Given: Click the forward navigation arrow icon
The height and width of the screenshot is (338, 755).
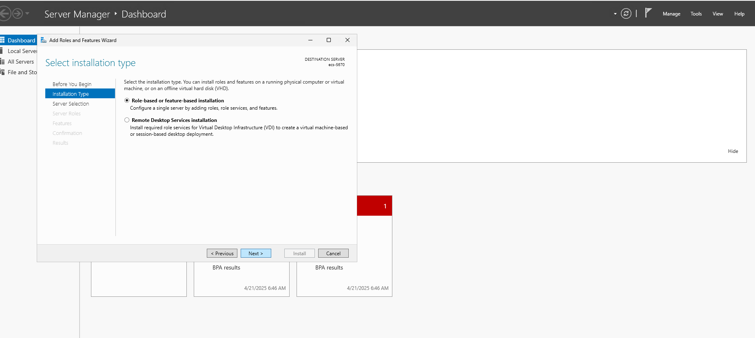Looking at the screenshot, I should click(x=17, y=14).
